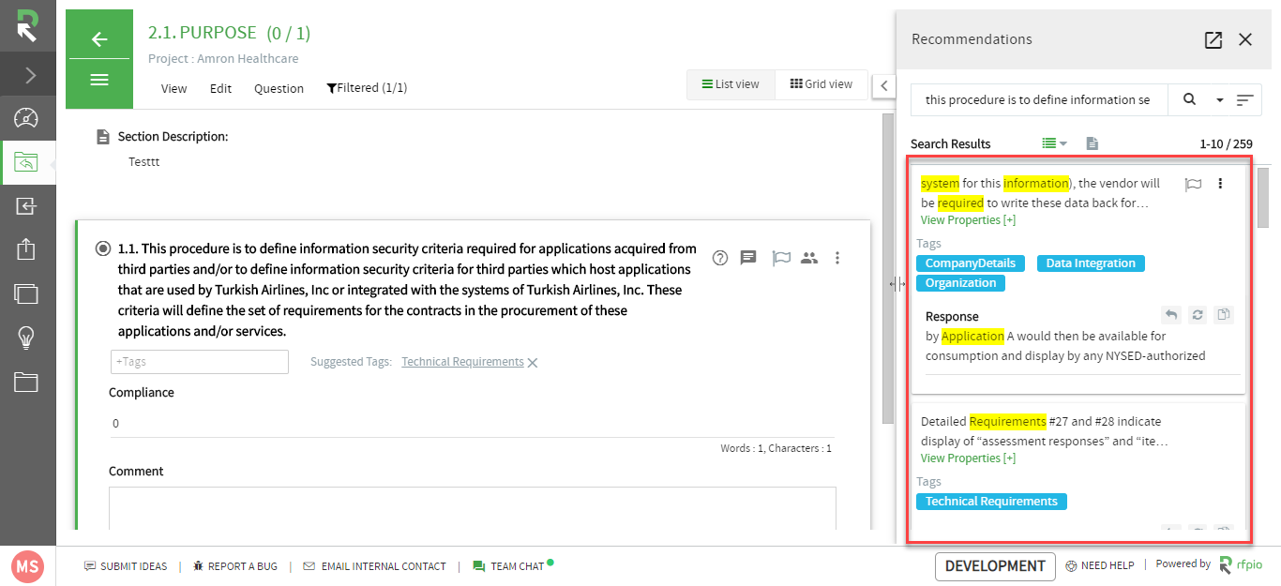This screenshot has width=1281, height=586.
Task: Go back using green arrow button
Action: pyautogui.click(x=99, y=38)
